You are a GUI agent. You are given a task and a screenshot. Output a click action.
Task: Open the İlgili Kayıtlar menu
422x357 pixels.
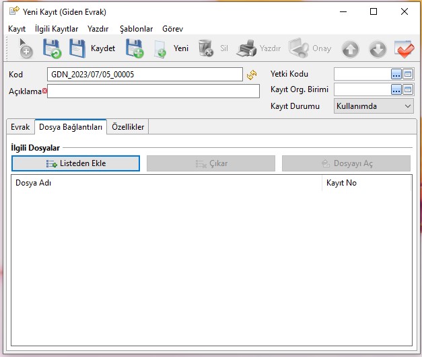tap(57, 29)
